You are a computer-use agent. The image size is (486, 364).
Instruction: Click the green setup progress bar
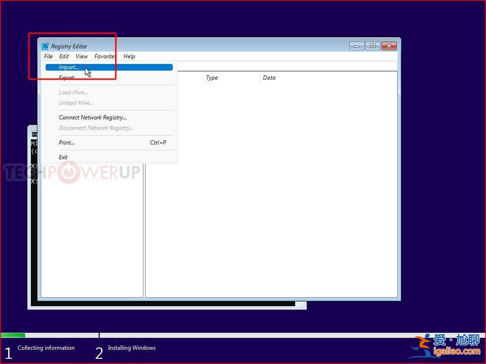pos(13,335)
